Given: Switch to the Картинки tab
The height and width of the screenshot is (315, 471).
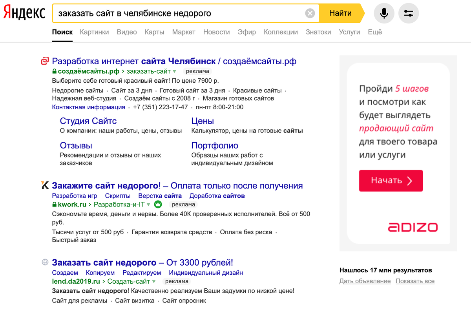Looking at the screenshot, I should click(x=94, y=32).
